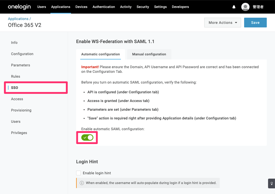
Task: Open the Access sidebar section
Action: (17, 99)
